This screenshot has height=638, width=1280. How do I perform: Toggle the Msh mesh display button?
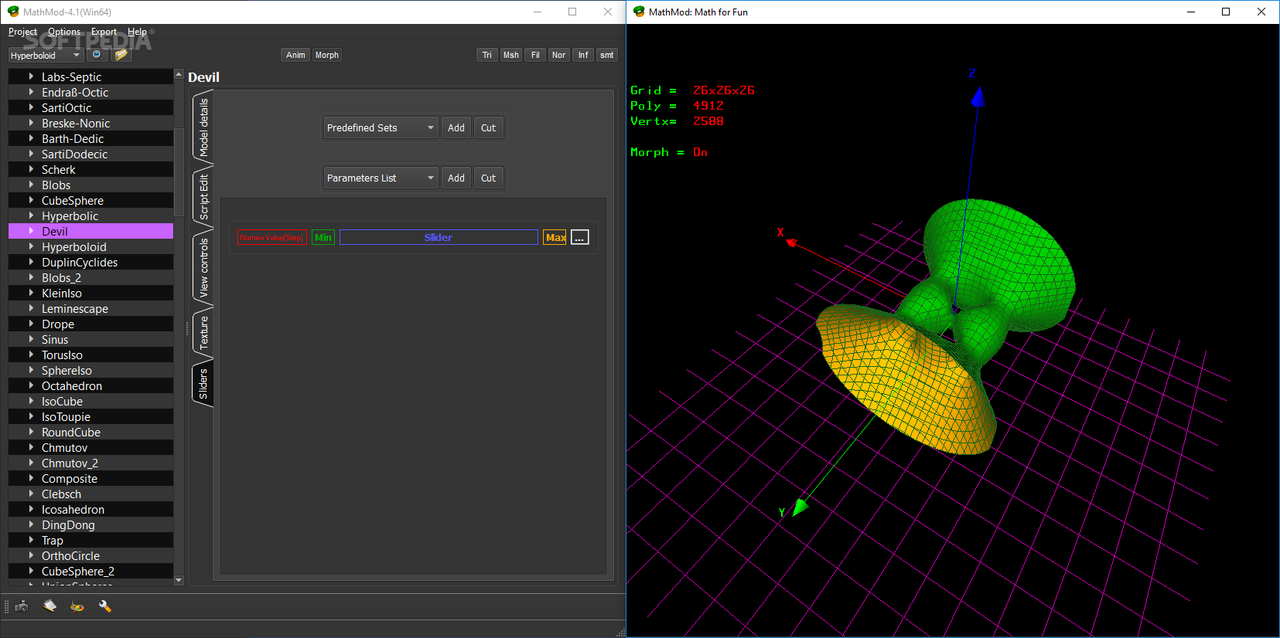point(511,55)
